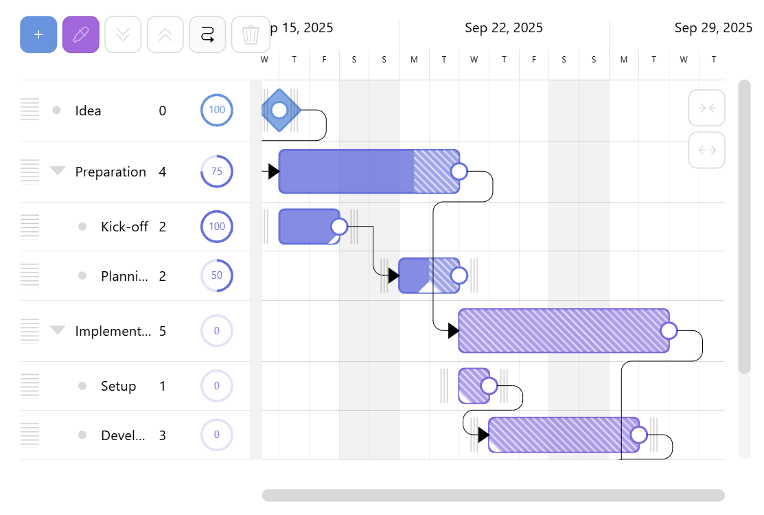
Task: Add a new task with the plus icon
Action: point(38,34)
